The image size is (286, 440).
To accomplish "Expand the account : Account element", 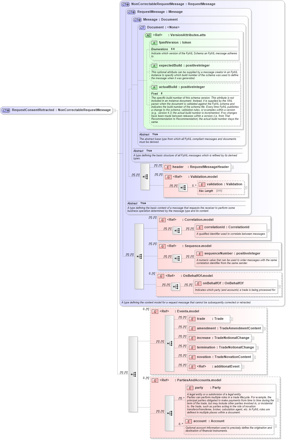I will point(275,426).
